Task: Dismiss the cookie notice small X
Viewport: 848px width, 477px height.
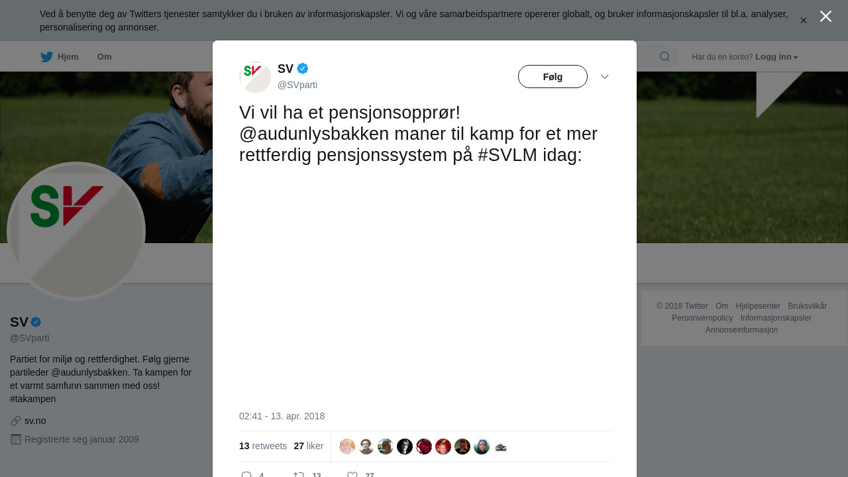Action: point(804,21)
